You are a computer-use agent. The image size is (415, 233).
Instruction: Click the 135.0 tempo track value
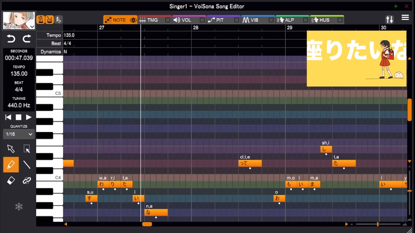[x=69, y=35]
